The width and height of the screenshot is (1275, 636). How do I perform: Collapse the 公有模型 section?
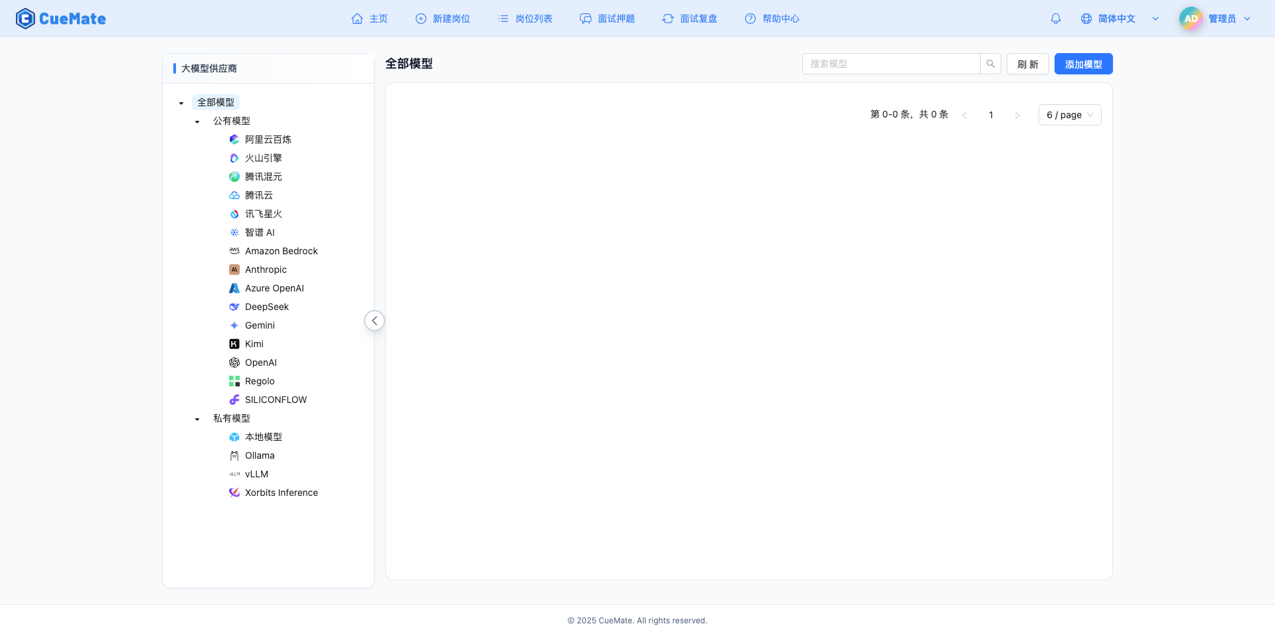pos(197,121)
